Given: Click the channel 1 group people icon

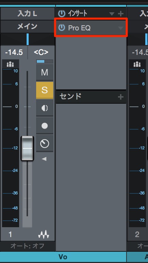Looking at the screenshot, I should [x=10, y=64].
